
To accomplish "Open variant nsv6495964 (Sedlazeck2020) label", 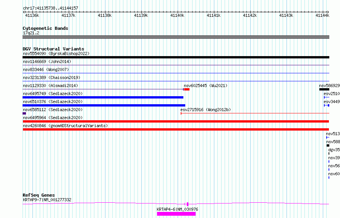I will (53, 118).
